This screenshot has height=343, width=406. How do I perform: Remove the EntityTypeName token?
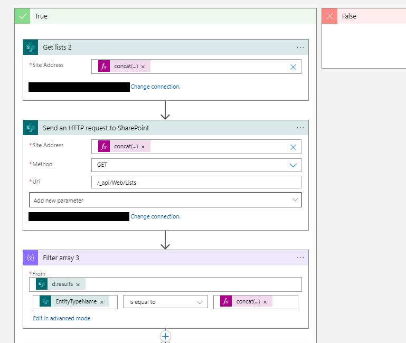point(102,302)
